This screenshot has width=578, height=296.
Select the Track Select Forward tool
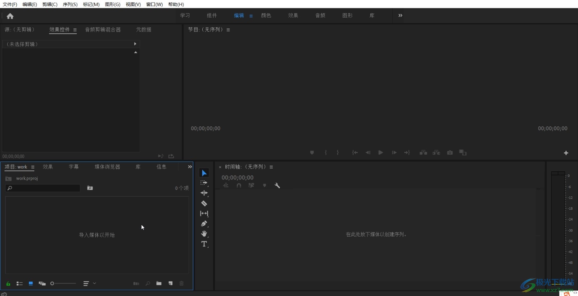click(x=204, y=183)
